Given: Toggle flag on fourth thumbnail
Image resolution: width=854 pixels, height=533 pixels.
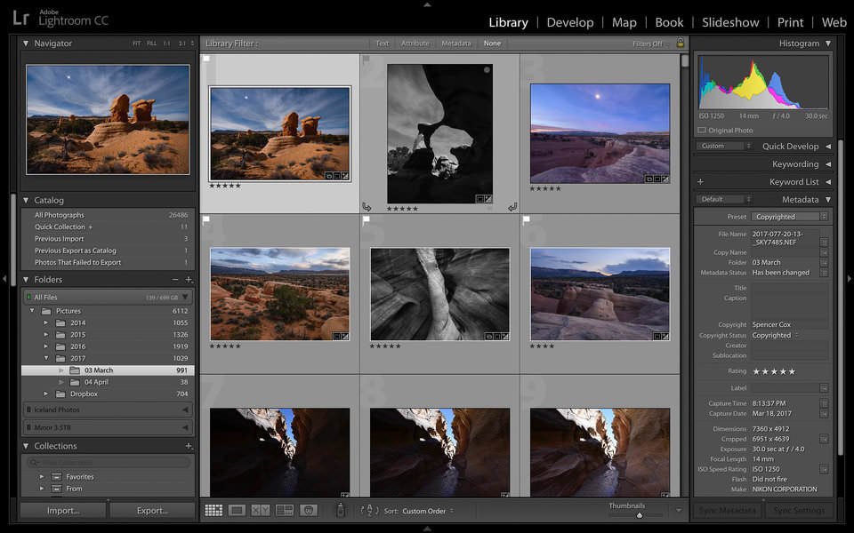Looking at the screenshot, I should pyautogui.click(x=206, y=219).
